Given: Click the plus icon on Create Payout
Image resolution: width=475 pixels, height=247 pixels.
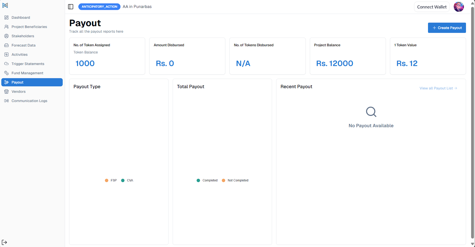Looking at the screenshot, I should pyautogui.click(x=434, y=28).
